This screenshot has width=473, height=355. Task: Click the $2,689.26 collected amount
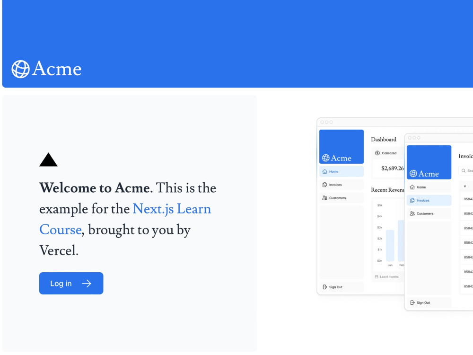[392, 168]
